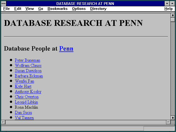
Task: Open the Wenfei Fan link
Action: tap(24, 81)
